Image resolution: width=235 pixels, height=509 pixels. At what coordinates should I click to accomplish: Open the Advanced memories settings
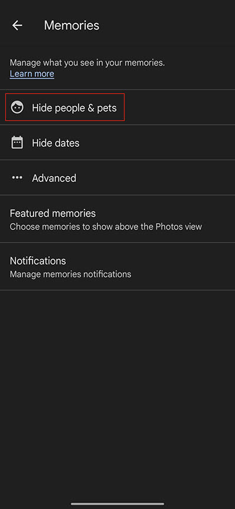point(117,177)
